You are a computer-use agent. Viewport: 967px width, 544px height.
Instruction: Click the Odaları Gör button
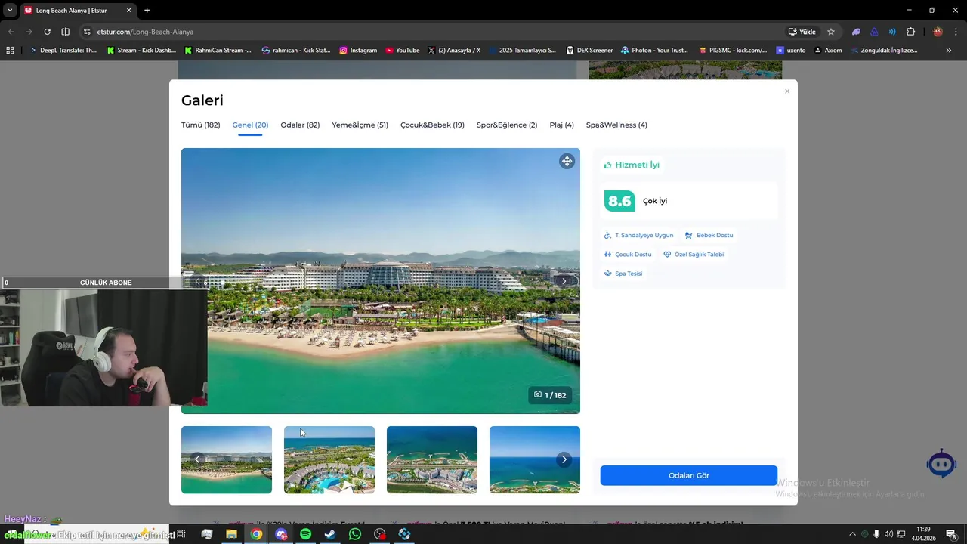(689, 475)
